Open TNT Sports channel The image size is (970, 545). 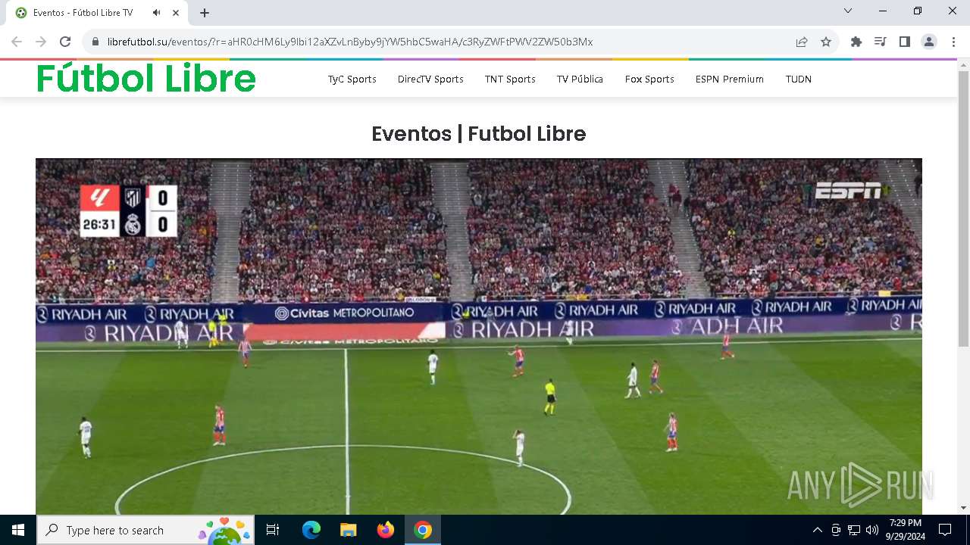[x=510, y=79]
